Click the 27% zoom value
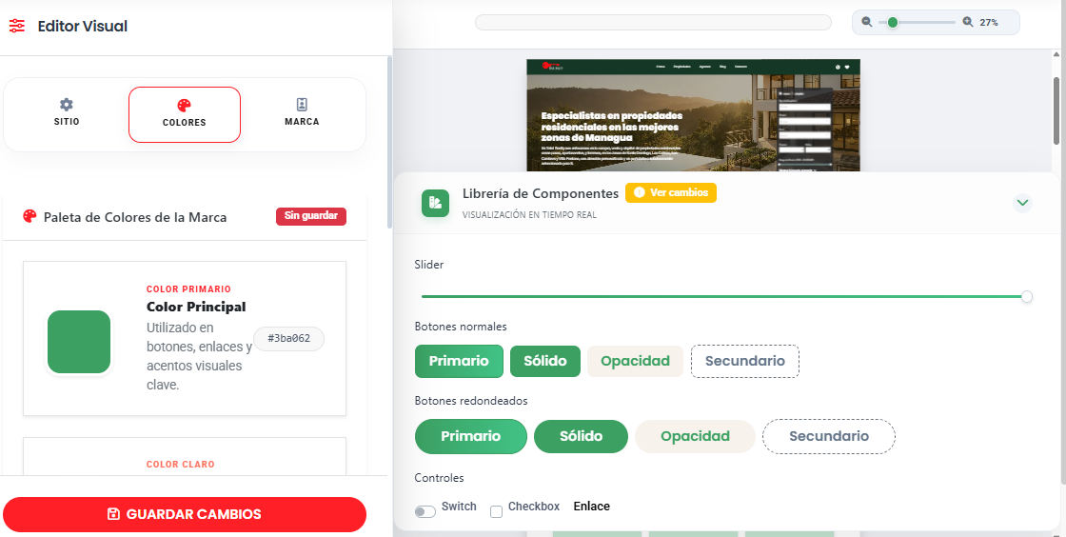The width and height of the screenshot is (1066, 537). pos(989,23)
